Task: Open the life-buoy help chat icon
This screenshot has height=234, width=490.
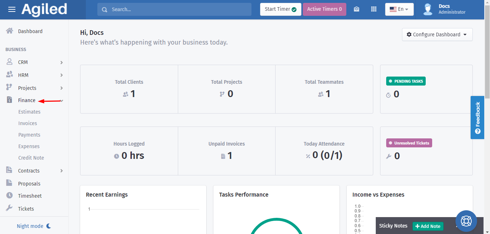Action: [466, 221]
